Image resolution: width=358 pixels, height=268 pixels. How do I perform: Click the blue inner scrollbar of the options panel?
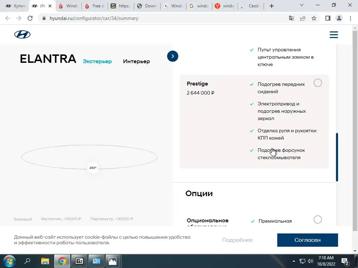(x=337, y=157)
